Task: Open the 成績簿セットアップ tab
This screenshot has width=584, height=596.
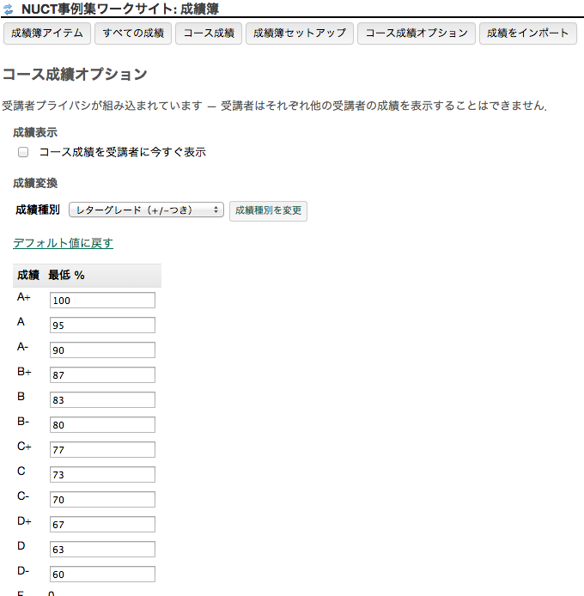Action: [x=299, y=33]
